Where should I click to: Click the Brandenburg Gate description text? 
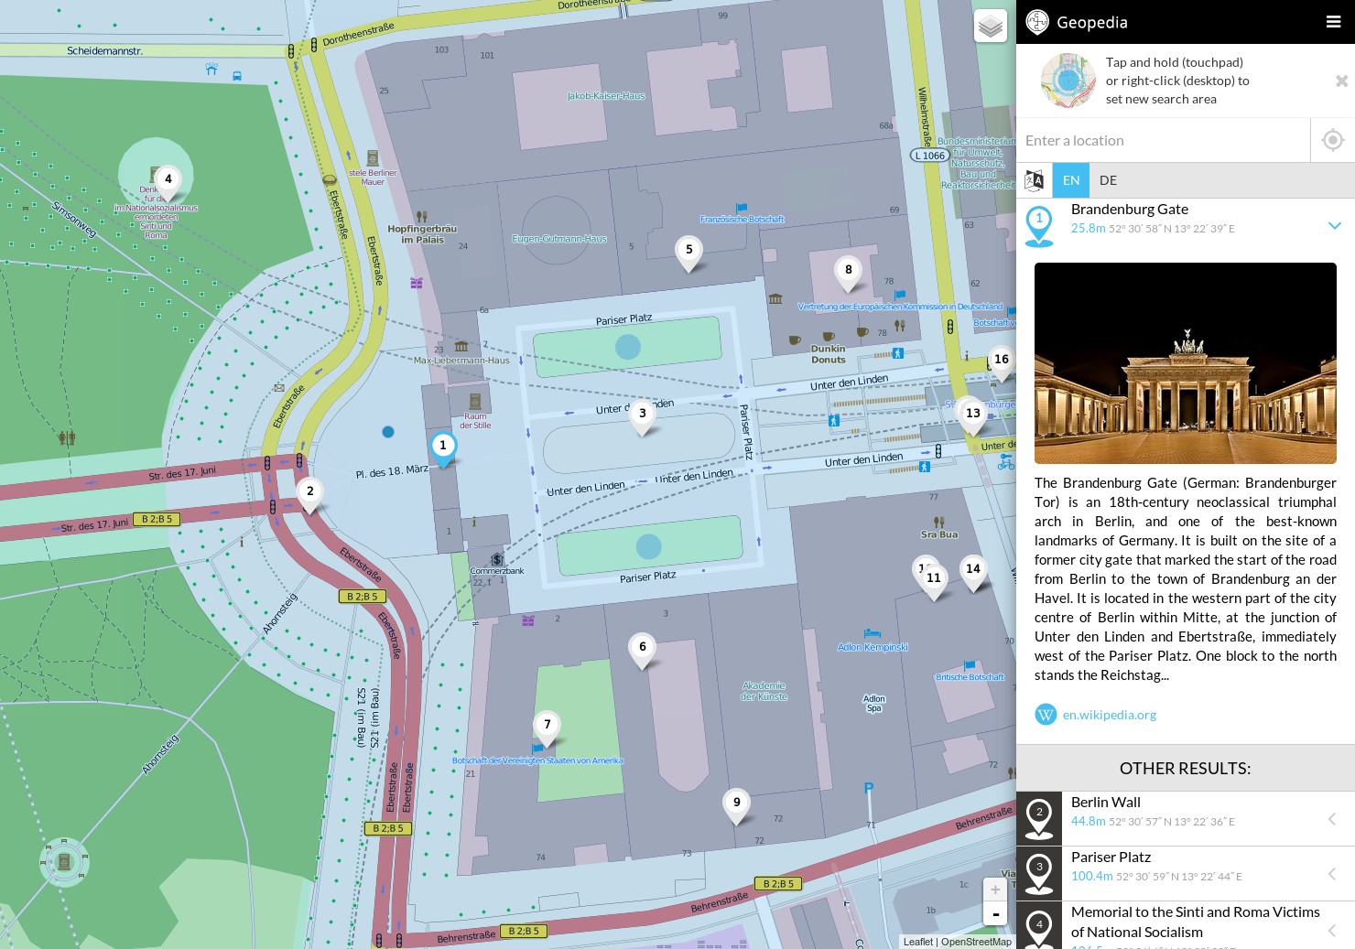[1186, 578]
